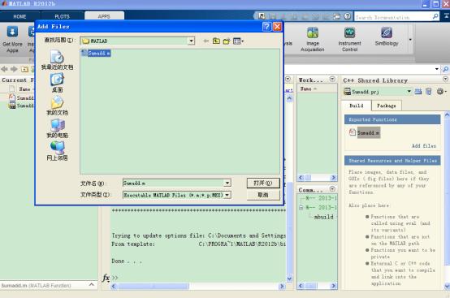Select the APPS ribbon tab
The height and width of the screenshot is (298, 450).
point(104,16)
